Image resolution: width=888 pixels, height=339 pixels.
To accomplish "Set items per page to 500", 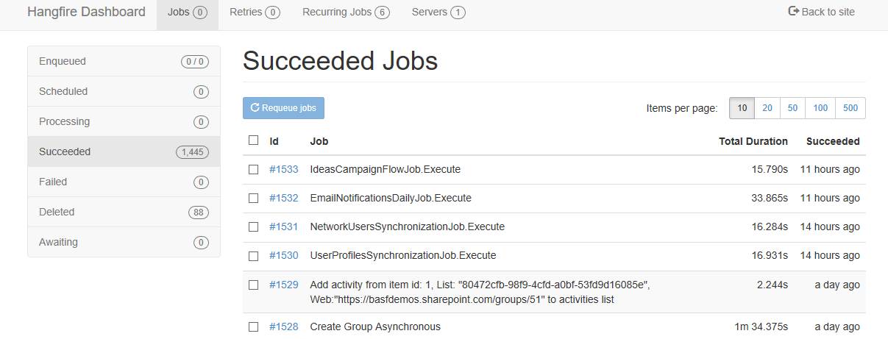I will coord(850,108).
